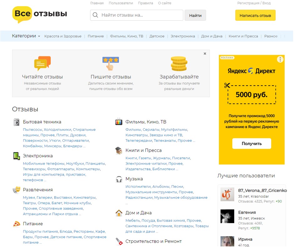Open Электронные читалки link
295x247 pixels.
click(x=146, y=163)
